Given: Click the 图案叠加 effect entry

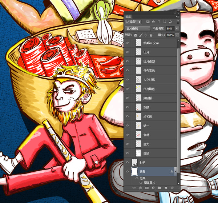Looking at the screenshot, I should 149,183.
